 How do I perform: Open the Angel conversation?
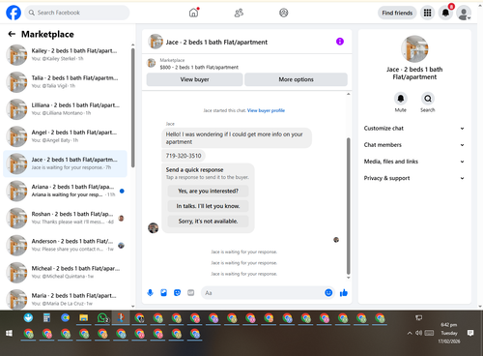click(65, 136)
